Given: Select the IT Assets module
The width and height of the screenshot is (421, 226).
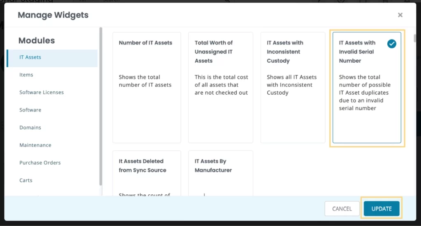Looking at the screenshot, I should tap(30, 57).
